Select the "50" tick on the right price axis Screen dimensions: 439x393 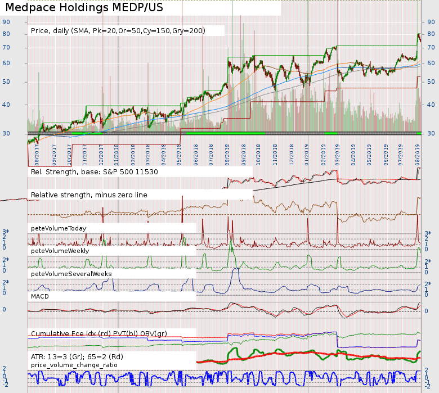coord(431,82)
